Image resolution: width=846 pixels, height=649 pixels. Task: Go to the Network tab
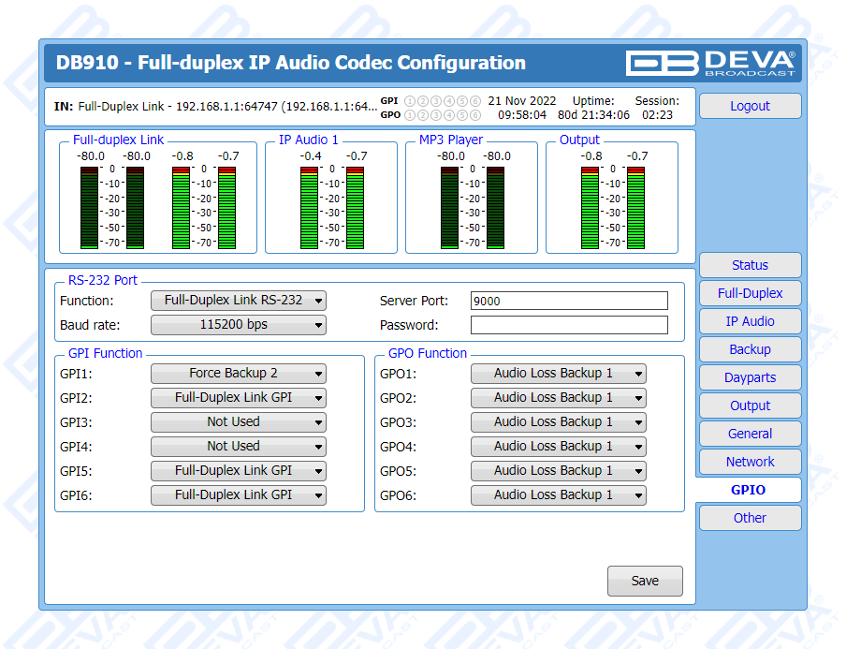[x=750, y=462]
